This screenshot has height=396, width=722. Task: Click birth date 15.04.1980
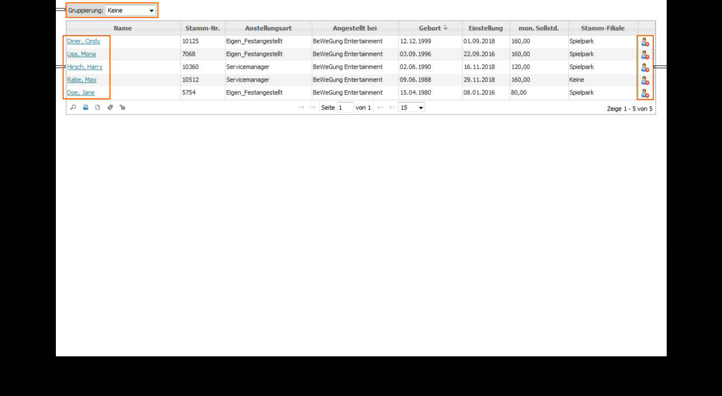416,93
